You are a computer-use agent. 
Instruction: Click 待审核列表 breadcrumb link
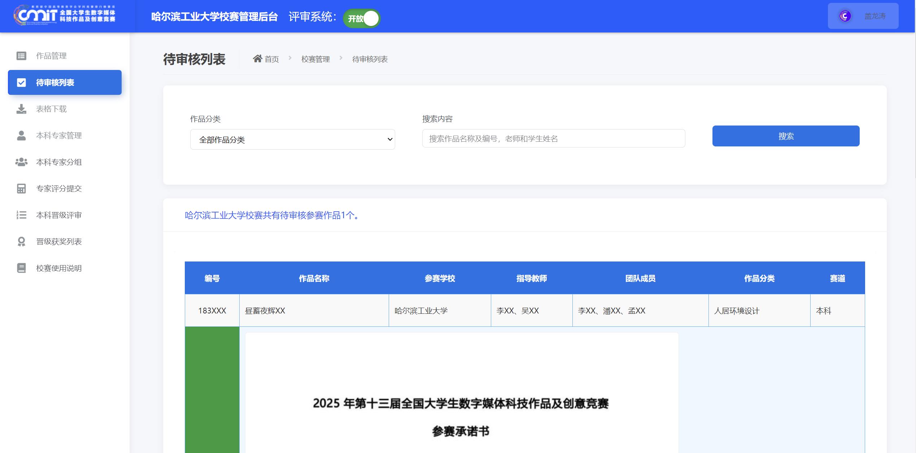(370, 59)
